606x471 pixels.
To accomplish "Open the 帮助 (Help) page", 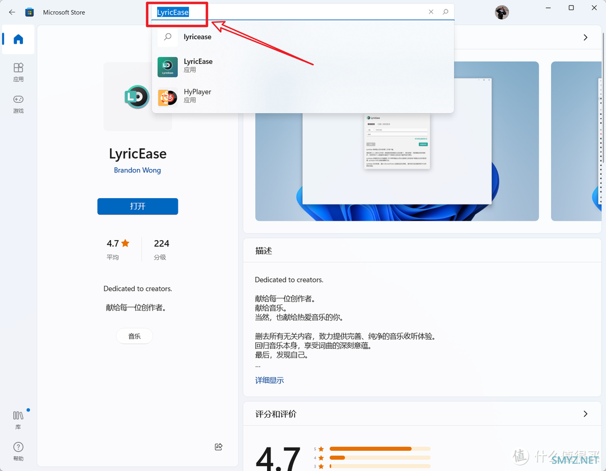I will (x=18, y=451).
